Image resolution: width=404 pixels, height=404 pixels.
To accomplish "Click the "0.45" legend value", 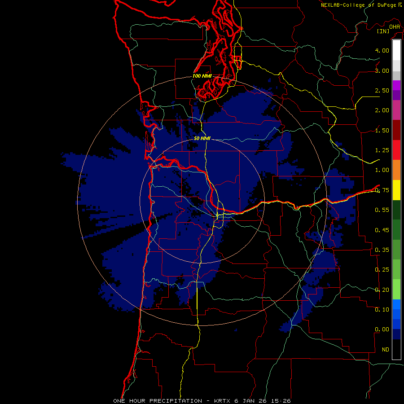I will [382, 230].
